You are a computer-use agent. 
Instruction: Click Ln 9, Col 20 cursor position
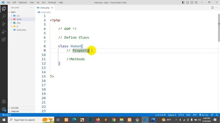[161, 115]
